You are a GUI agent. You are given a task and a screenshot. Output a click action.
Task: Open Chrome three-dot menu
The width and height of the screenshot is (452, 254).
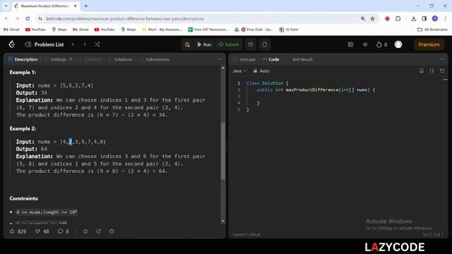(x=446, y=19)
